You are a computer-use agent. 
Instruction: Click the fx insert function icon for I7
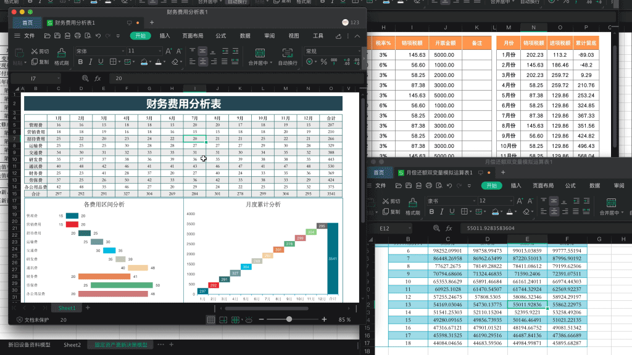click(x=98, y=78)
